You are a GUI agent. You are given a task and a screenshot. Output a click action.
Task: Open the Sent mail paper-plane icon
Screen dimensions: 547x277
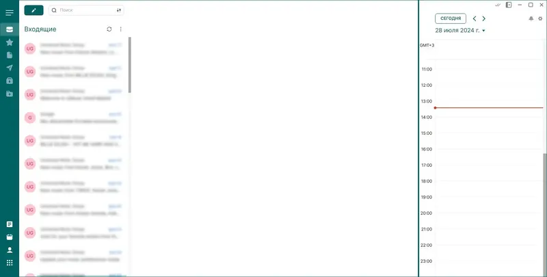pyautogui.click(x=10, y=68)
